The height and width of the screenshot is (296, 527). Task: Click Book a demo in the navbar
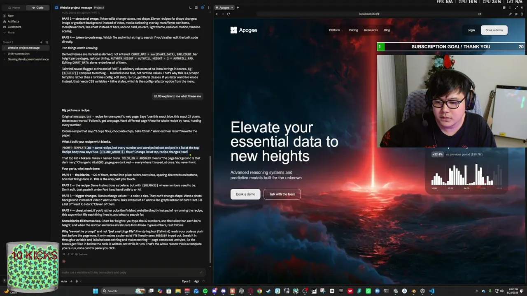(x=494, y=30)
